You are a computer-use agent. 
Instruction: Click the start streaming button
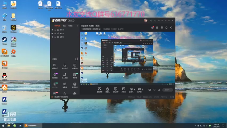tap(168, 90)
